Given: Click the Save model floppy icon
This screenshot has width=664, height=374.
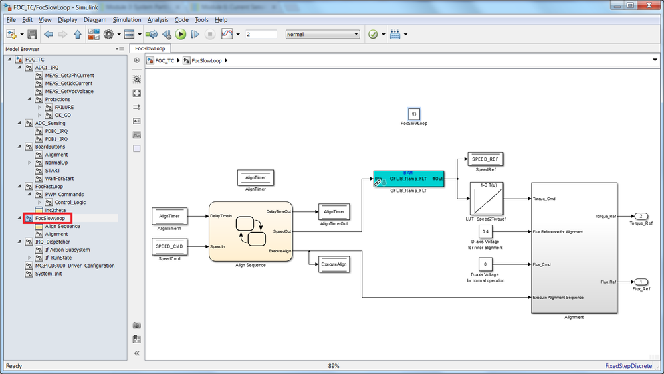Looking at the screenshot, I should point(32,35).
